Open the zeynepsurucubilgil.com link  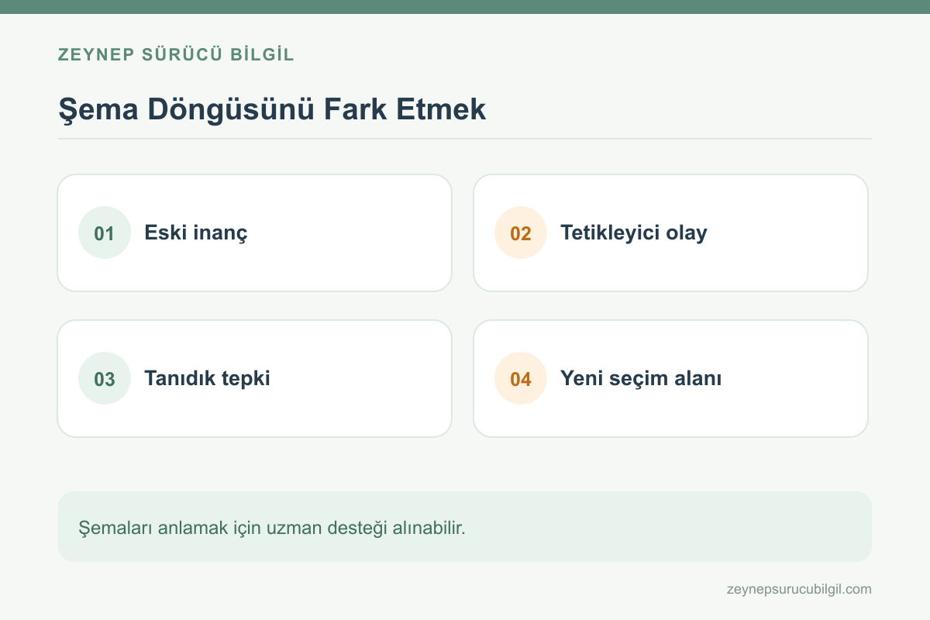point(799,589)
